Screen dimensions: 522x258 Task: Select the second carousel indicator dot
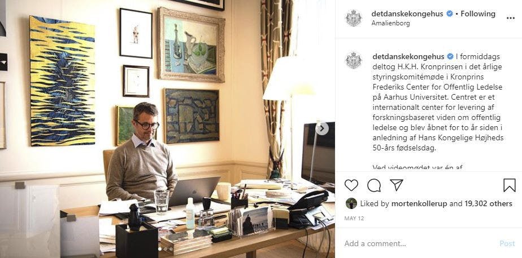[166, 248]
